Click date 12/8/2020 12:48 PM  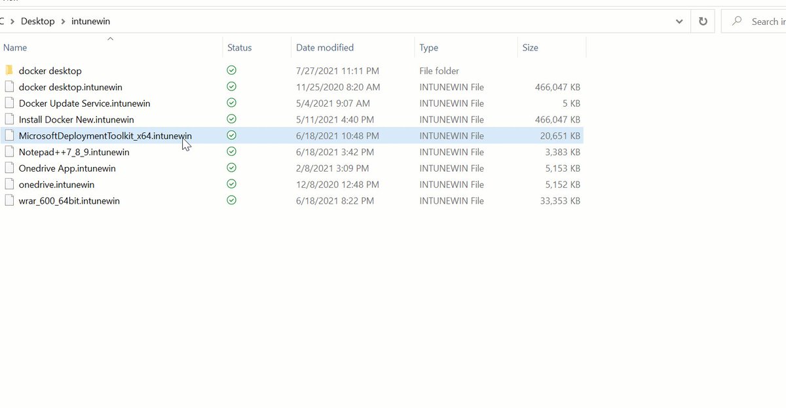338,185
